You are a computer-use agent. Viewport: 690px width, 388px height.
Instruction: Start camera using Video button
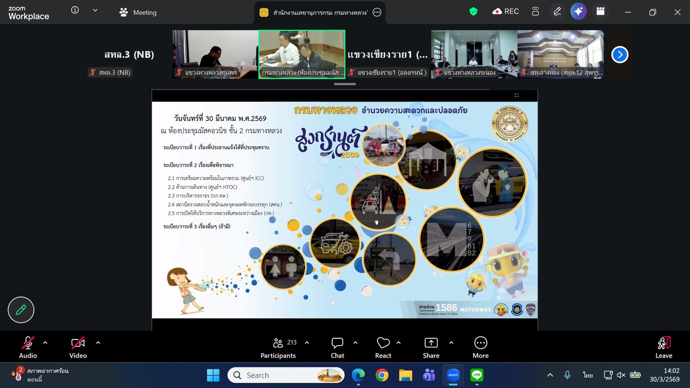coord(78,348)
